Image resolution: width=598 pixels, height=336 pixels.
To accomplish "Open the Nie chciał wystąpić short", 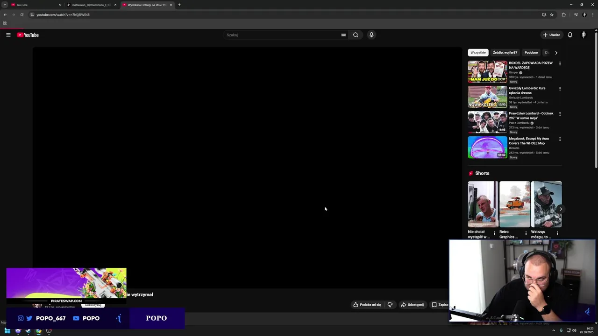I will point(483,204).
